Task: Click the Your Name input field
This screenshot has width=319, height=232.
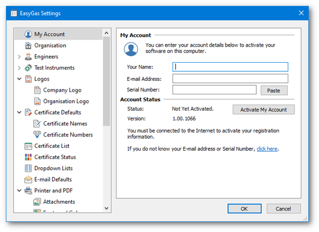Action: [x=230, y=67]
